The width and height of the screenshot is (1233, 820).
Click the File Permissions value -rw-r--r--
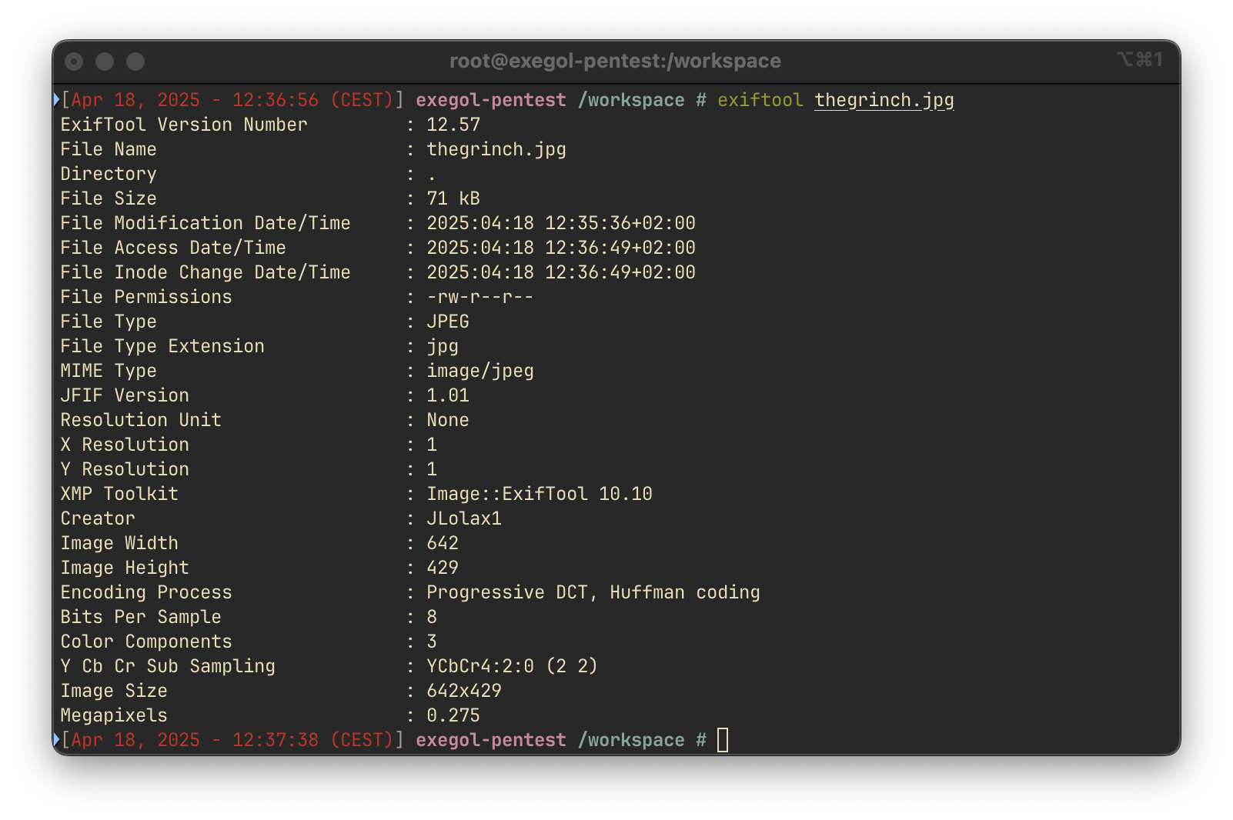[480, 297]
